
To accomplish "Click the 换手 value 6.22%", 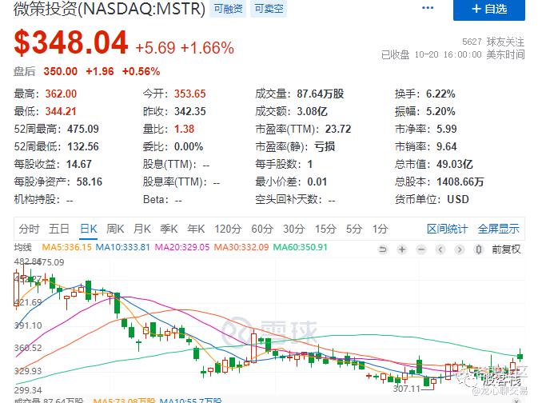I will [440, 94].
